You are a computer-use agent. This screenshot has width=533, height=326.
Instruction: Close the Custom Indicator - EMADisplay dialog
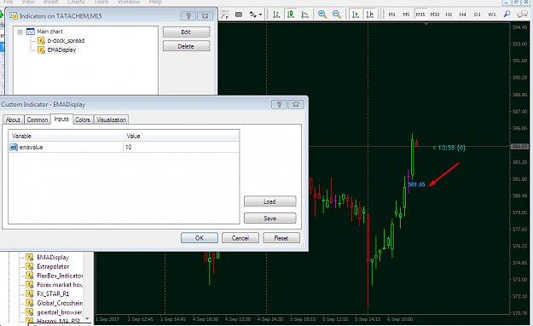coord(296,104)
